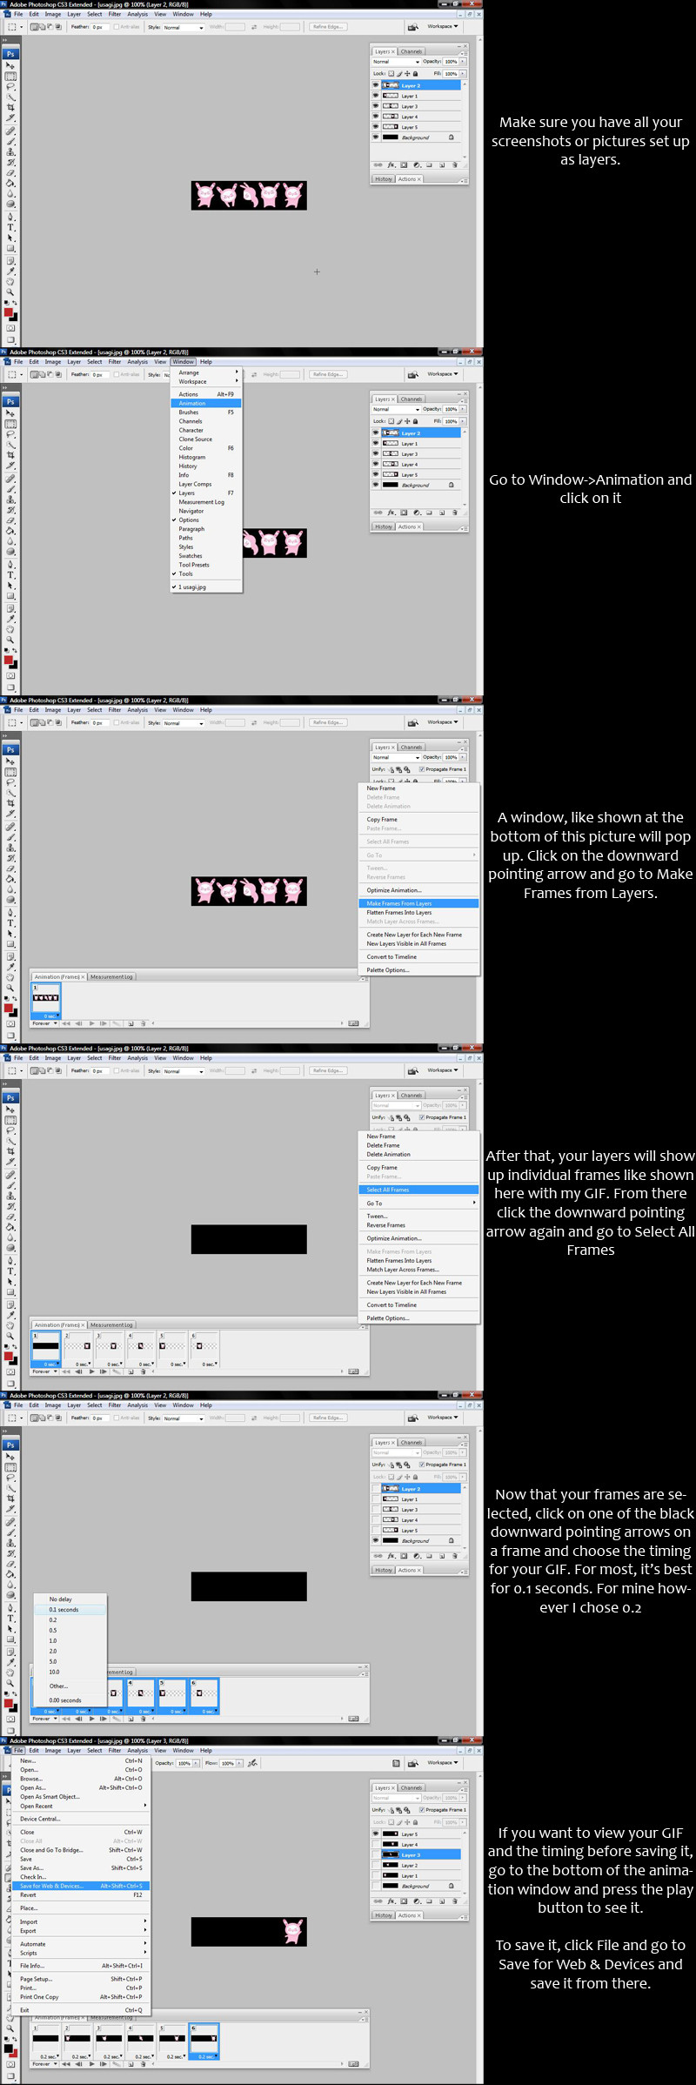Activate the Type tool in the first screenshot
Image resolution: width=696 pixels, height=2085 pixels.
(10, 227)
